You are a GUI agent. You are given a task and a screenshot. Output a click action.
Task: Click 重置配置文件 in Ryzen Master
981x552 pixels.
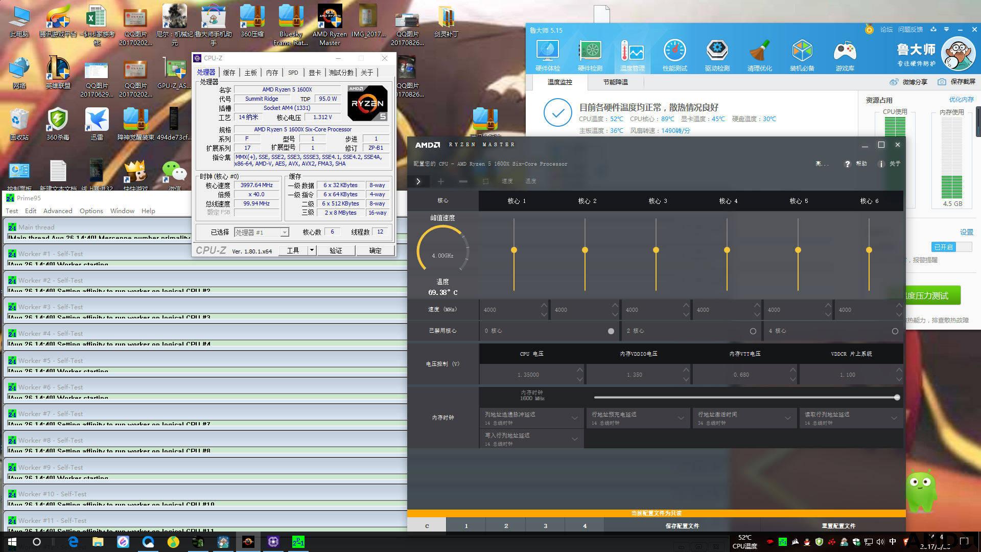click(838, 526)
